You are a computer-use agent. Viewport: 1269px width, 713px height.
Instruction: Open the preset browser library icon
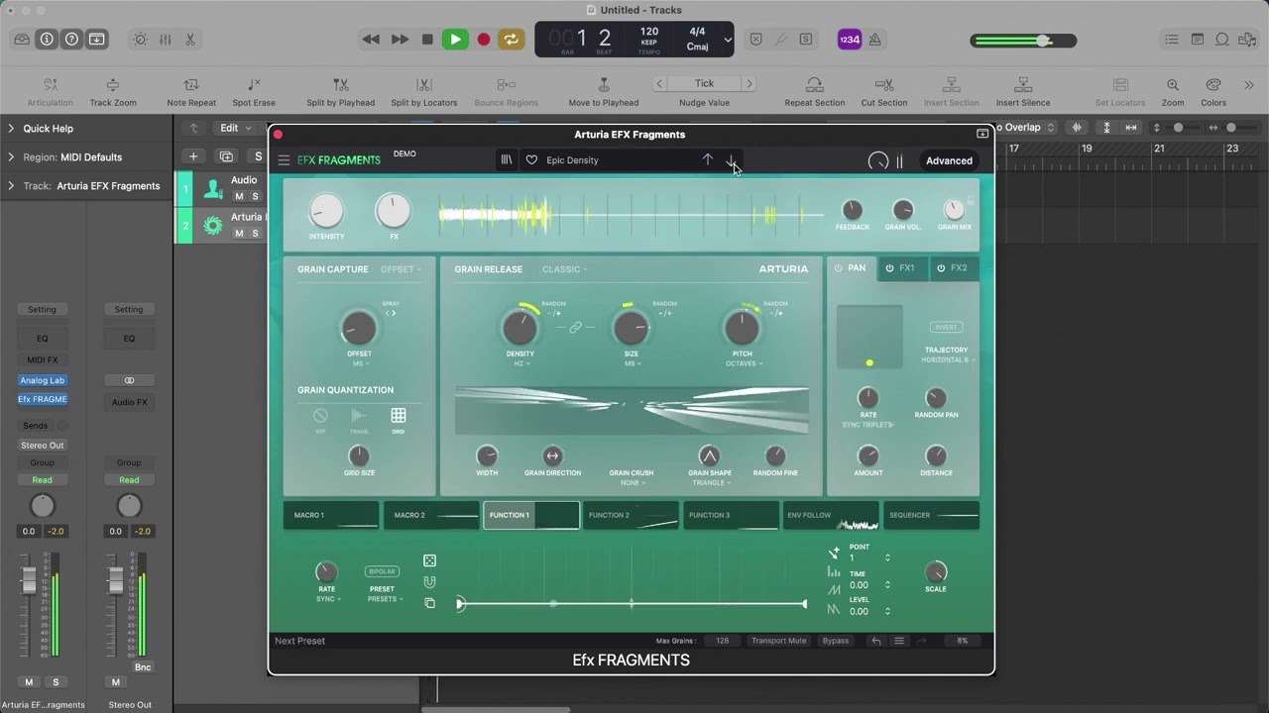[507, 159]
